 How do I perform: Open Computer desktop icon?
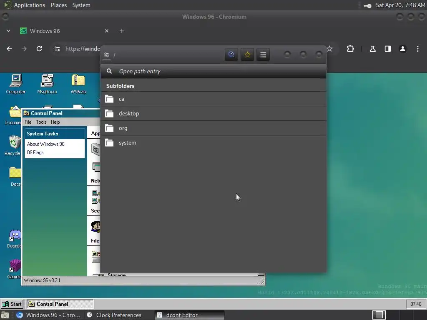click(x=16, y=84)
